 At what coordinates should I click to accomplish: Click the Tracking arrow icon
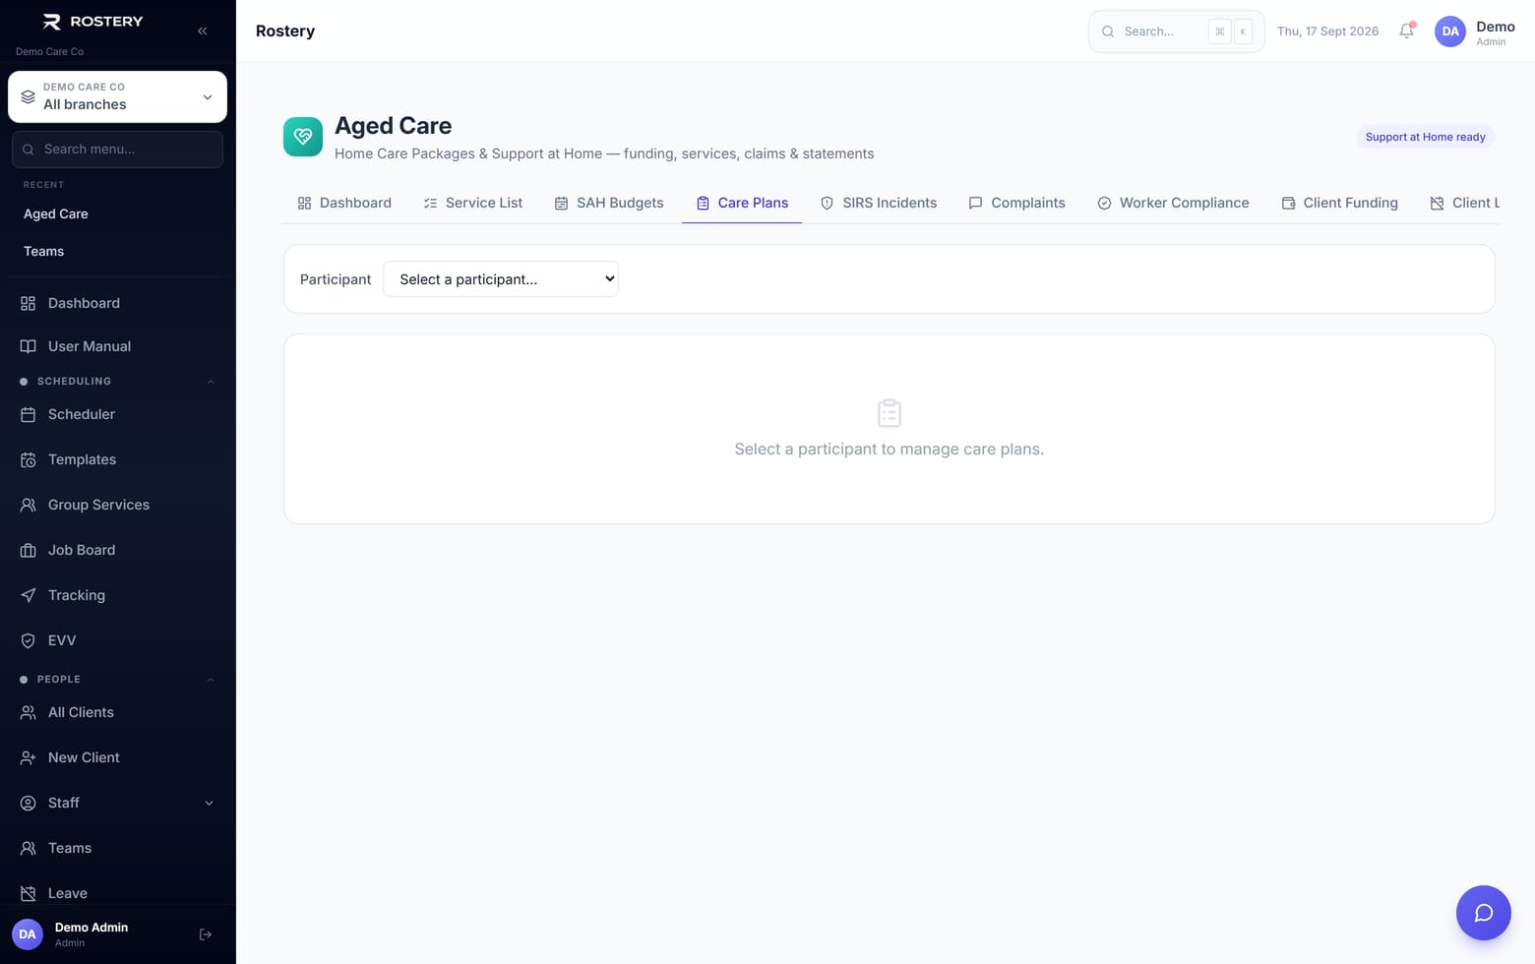pos(29,595)
